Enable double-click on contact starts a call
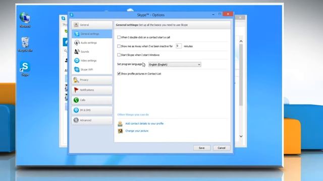This screenshot has width=323, height=181. pos(119,37)
